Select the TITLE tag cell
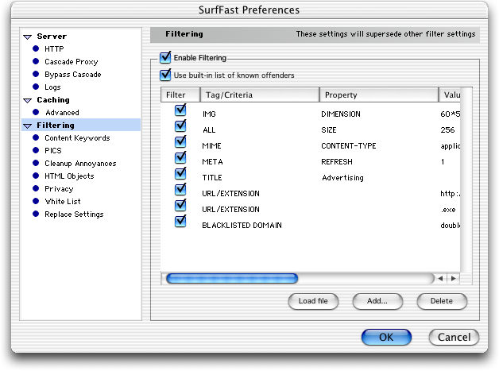Image resolution: width=499 pixels, height=371 pixels. click(212, 178)
